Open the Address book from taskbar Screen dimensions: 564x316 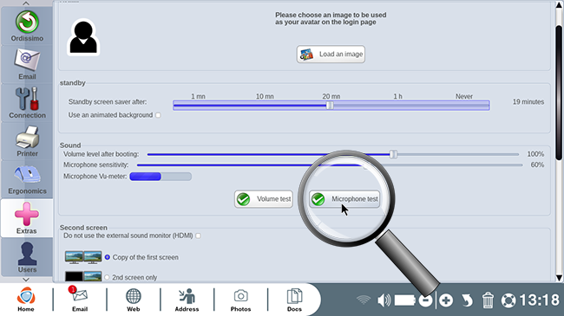pyautogui.click(x=187, y=300)
